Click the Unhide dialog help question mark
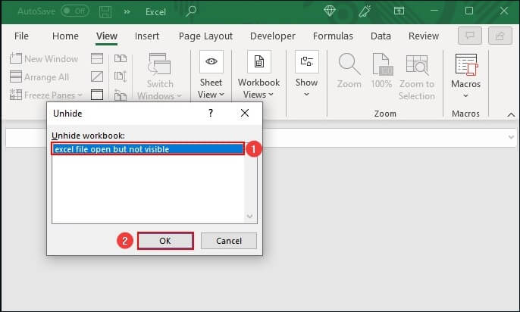The image size is (520, 312). [210, 113]
